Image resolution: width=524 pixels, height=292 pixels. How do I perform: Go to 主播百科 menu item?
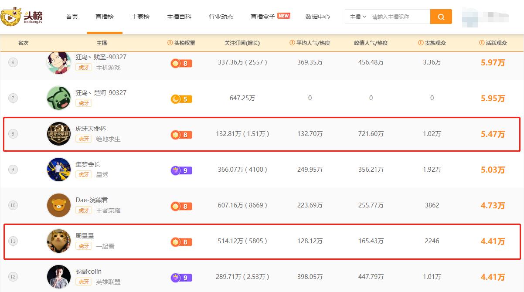[179, 17]
